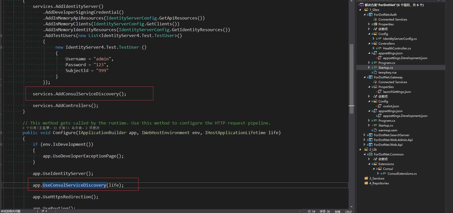This screenshot has width=453, height=213.
Task: Collapse the if env.IsDevelopment outlining block
Action: tap(1, 144)
